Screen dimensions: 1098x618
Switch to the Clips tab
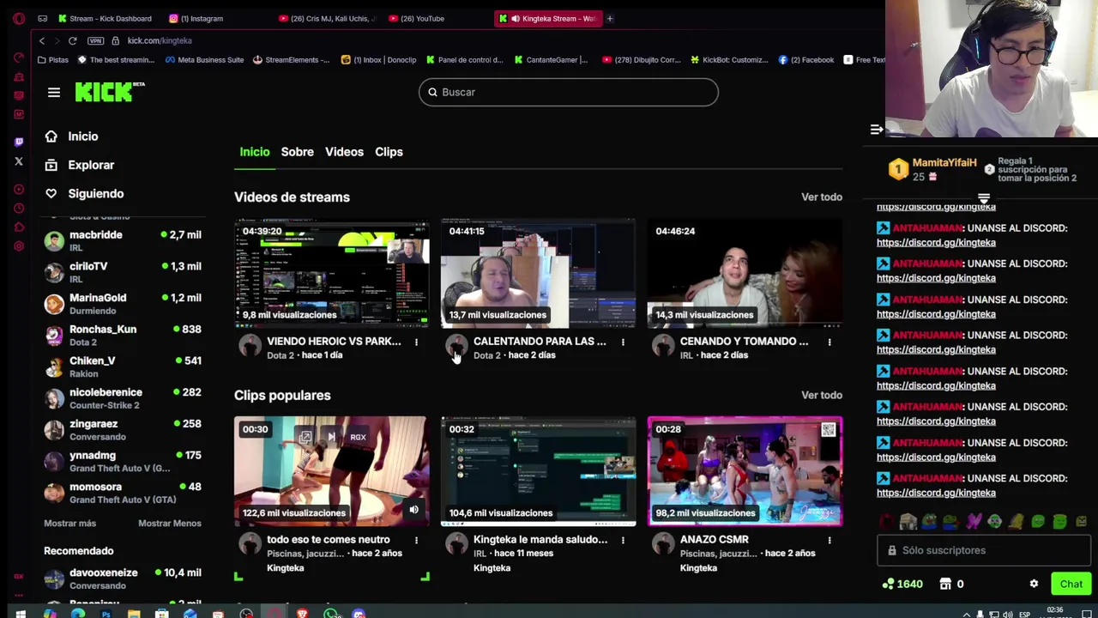click(389, 152)
